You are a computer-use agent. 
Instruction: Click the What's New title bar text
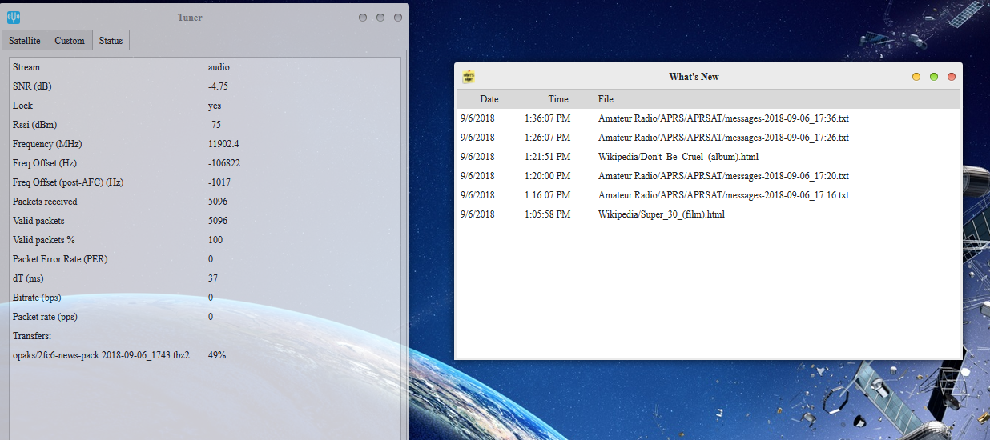tap(694, 77)
